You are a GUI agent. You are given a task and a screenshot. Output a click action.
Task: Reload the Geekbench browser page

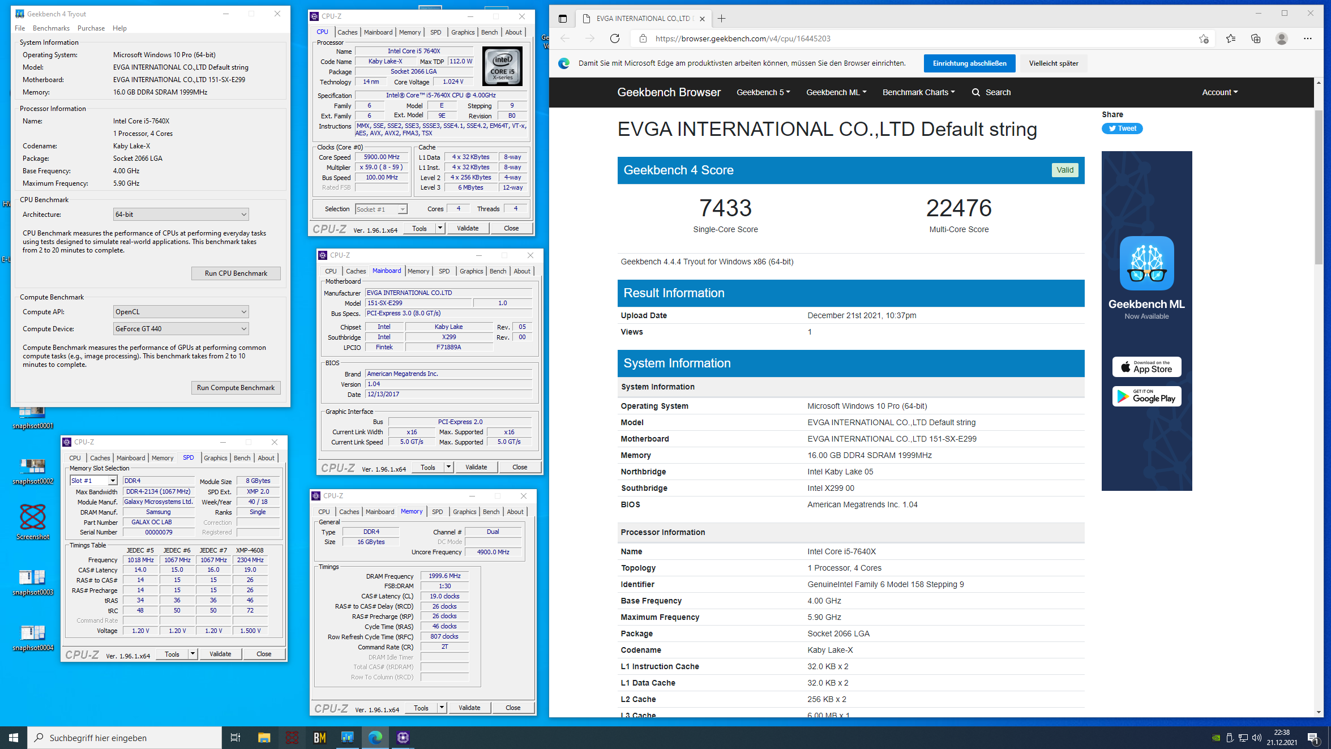(x=615, y=38)
